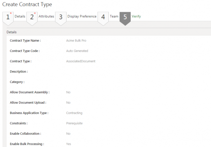Open the Attributes wizard tab
This screenshot has width=211, height=147.
click(46, 16)
